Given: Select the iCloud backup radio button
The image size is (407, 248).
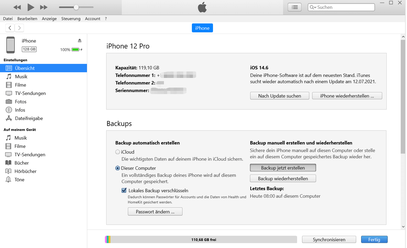Looking at the screenshot, I should 118,152.
